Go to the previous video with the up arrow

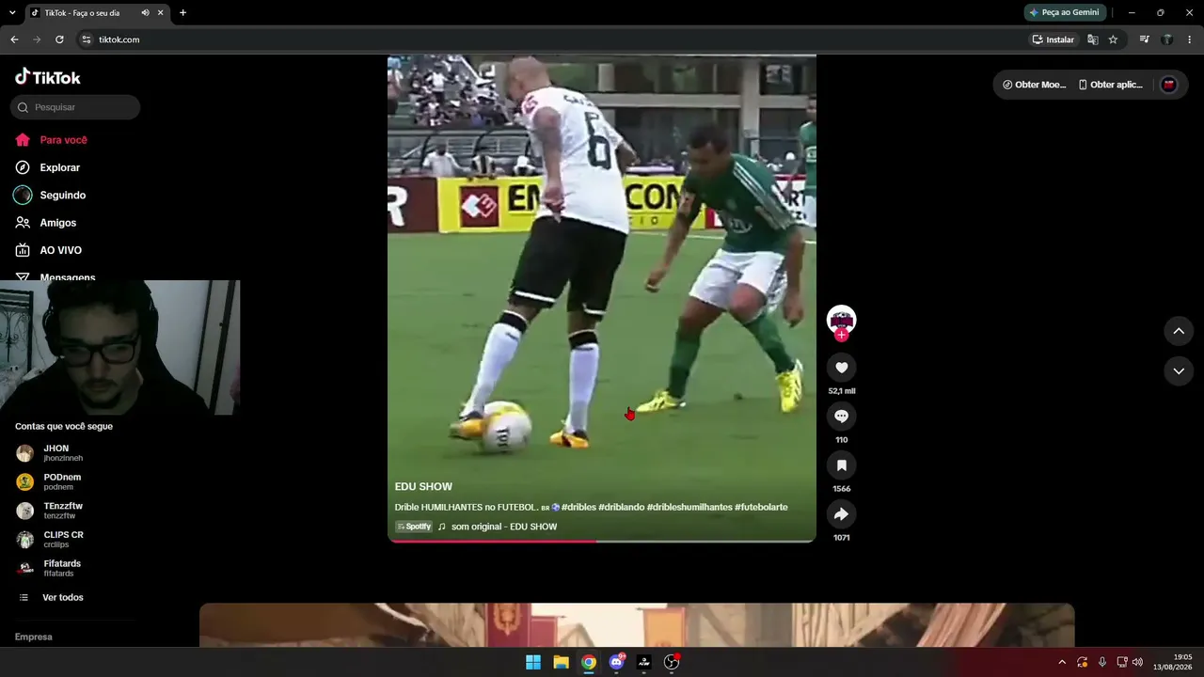[1179, 331]
